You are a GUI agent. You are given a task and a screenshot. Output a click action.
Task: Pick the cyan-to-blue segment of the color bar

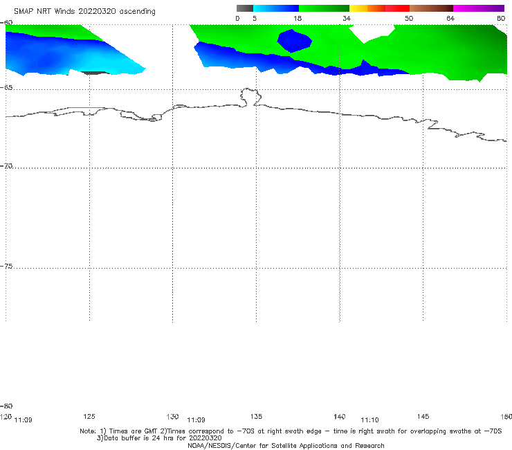click(x=276, y=8)
